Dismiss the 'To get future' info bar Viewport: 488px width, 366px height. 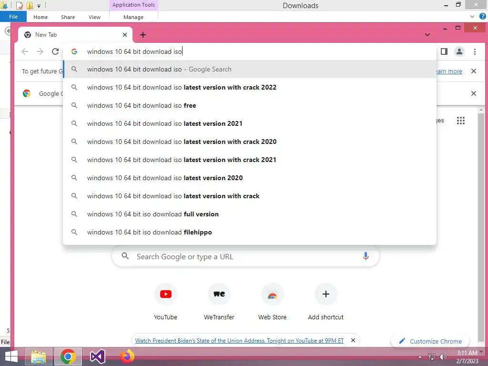[474, 71]
